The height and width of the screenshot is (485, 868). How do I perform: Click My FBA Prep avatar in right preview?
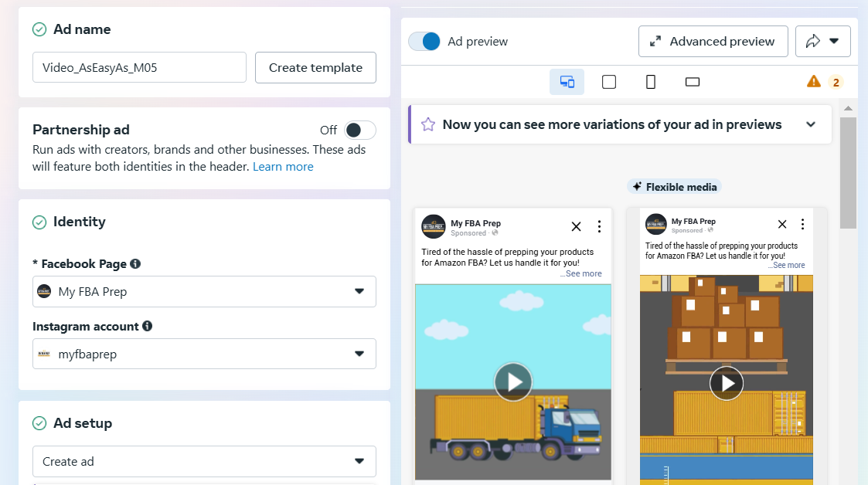pos(656,224)
